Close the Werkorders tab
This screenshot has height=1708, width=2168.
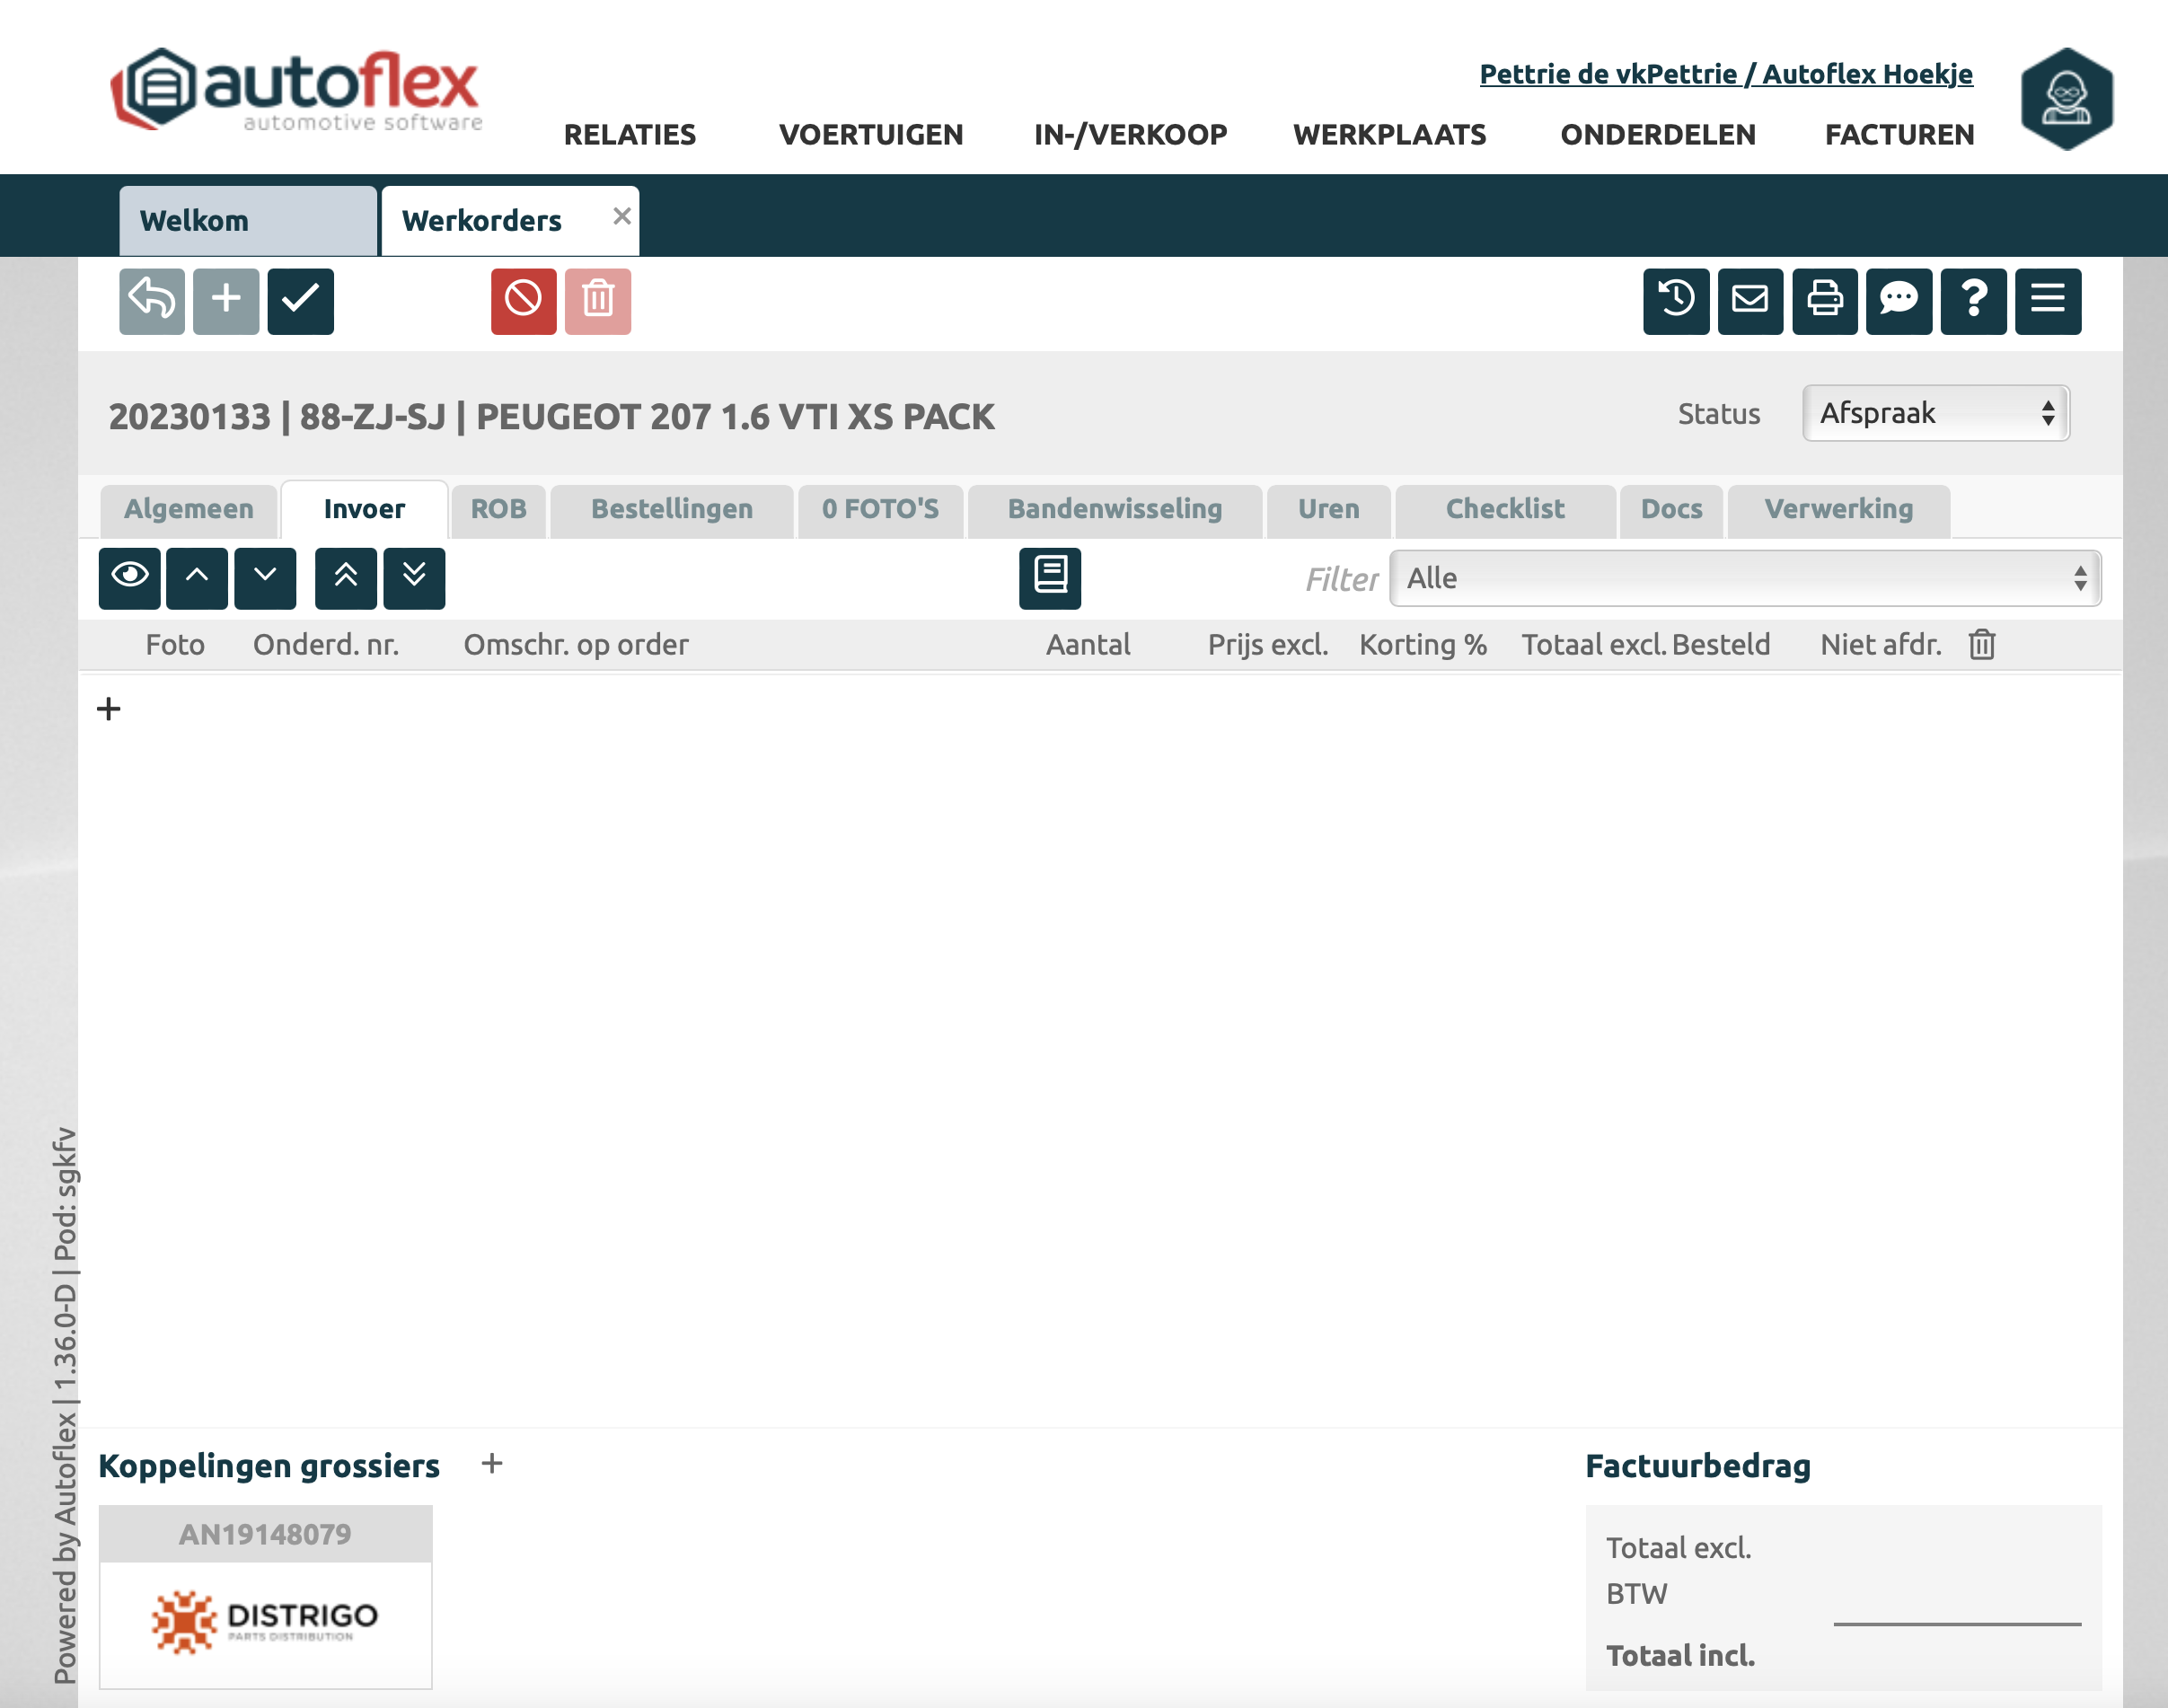tap(621, 216)
